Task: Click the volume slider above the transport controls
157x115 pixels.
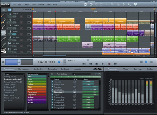Action: [99, 60]
